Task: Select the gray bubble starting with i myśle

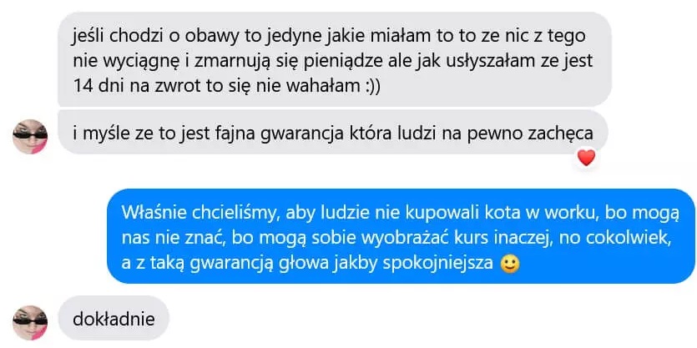Action: (333, 133)
